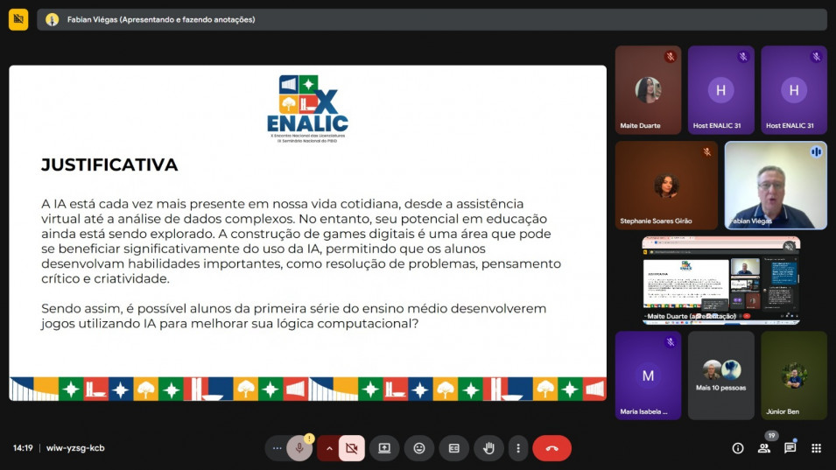Select Júnior Ben's tile
836x470 pixels.
(794, 375)
